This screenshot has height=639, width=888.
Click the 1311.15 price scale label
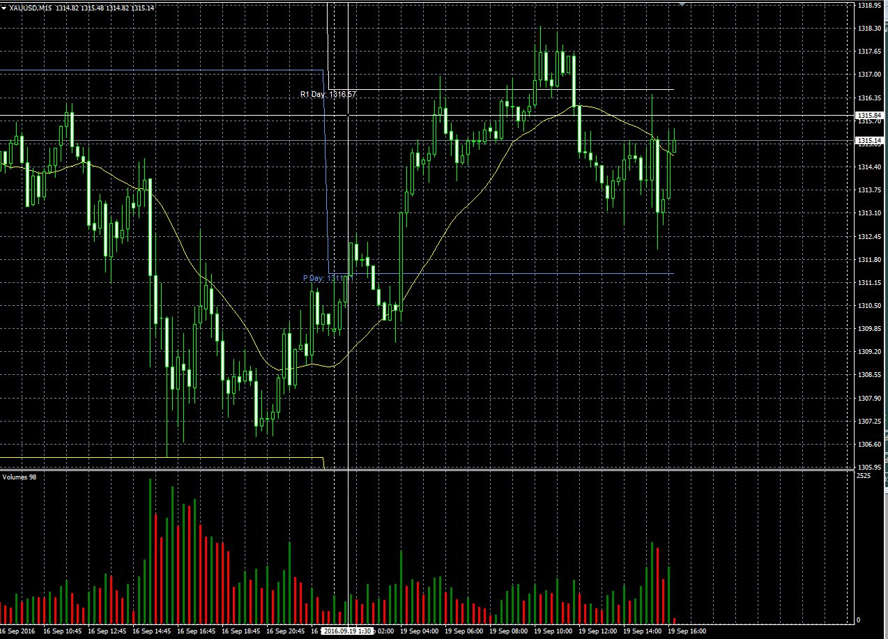coord(869,283)
